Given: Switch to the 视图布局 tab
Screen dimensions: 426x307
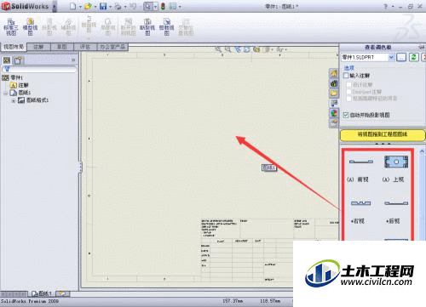Looking at the screenshot, I should 14,47.
